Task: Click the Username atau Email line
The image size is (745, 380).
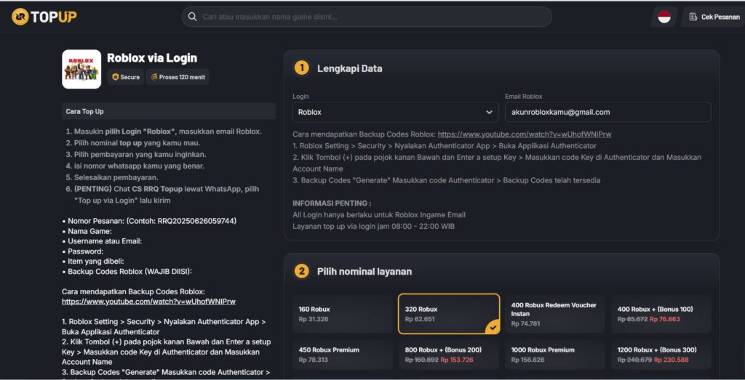Action: coord(102,241)
